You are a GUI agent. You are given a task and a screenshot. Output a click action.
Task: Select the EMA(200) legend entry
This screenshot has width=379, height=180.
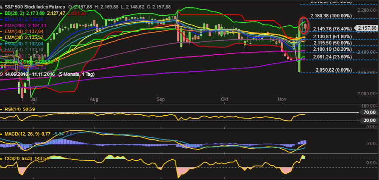(x=25, y=25)
